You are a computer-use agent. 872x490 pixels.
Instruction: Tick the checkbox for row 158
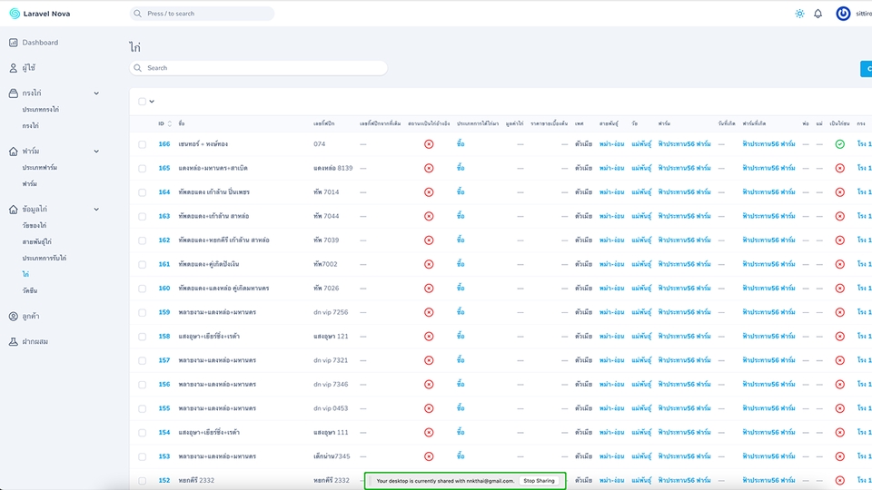143,336
